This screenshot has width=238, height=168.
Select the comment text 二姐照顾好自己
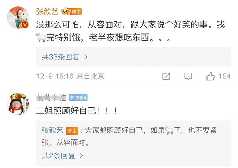tap(66, 110)
